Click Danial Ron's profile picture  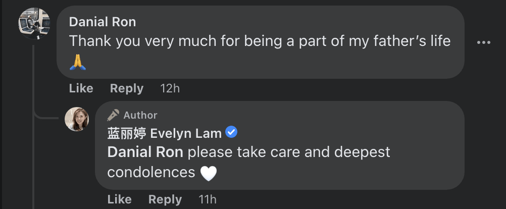34,23
